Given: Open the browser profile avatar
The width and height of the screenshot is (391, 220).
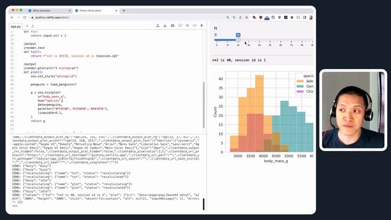Looking at the screenshot, I should (x=311, y=18).
